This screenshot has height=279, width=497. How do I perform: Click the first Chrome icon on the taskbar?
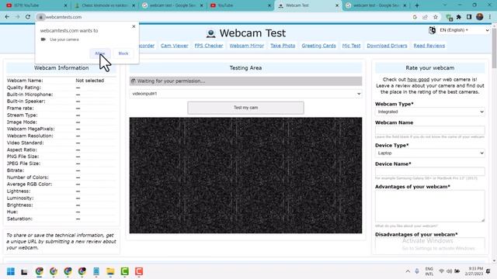point(40,271)
